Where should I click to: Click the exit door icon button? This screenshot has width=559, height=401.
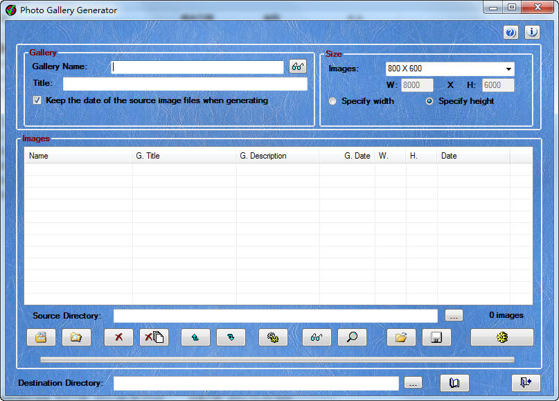pos(526,383)
